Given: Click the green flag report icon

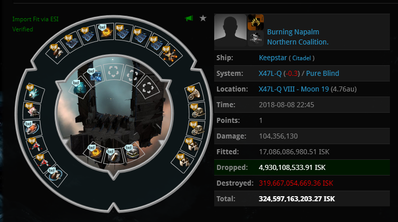Looking at the screenshot, I should click(x=189, y=18).
